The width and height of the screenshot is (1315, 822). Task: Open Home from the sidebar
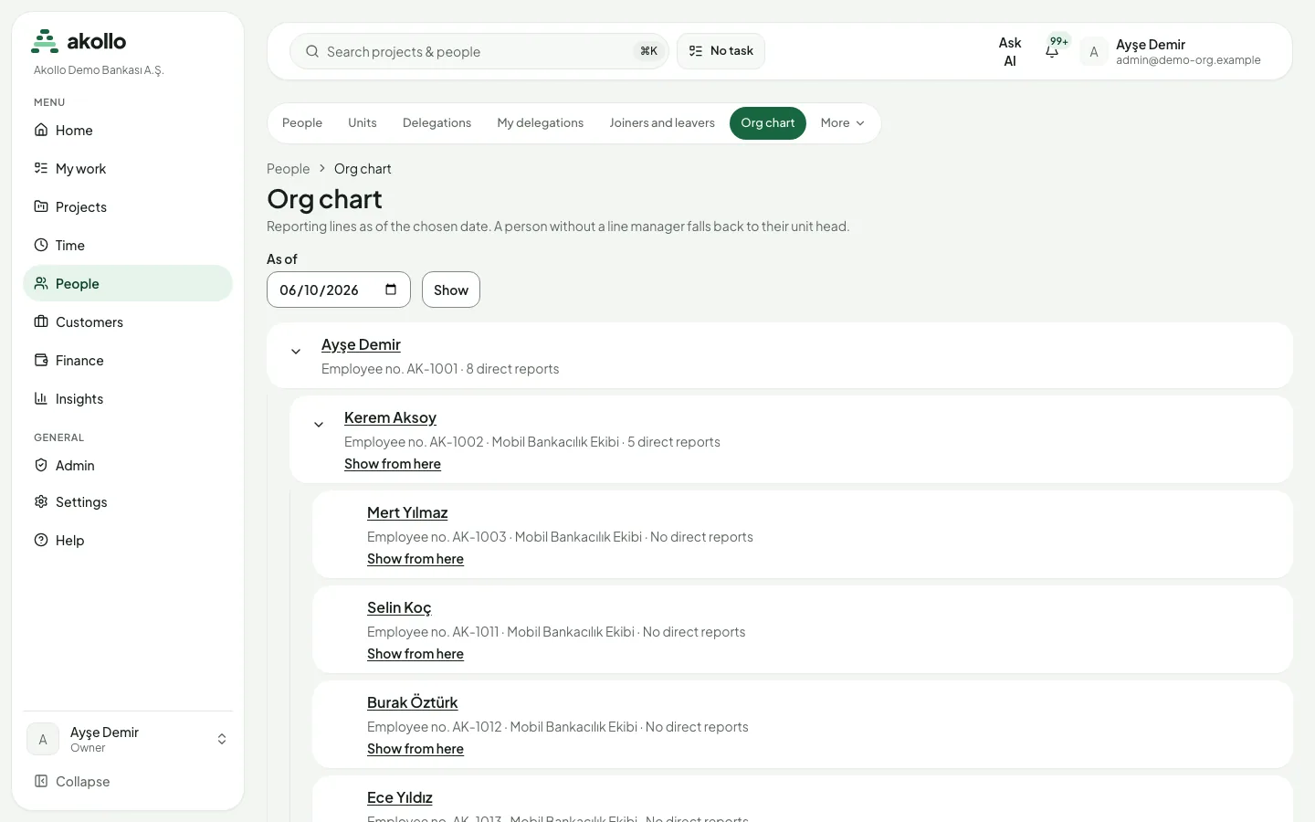128,131
